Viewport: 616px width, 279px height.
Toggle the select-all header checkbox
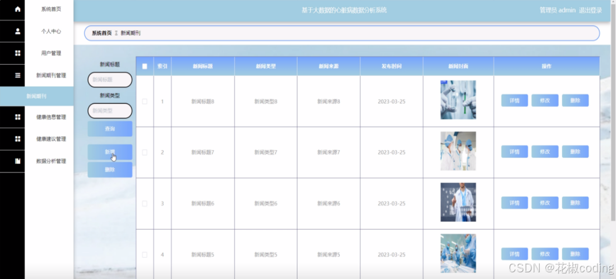coord(145,66)
